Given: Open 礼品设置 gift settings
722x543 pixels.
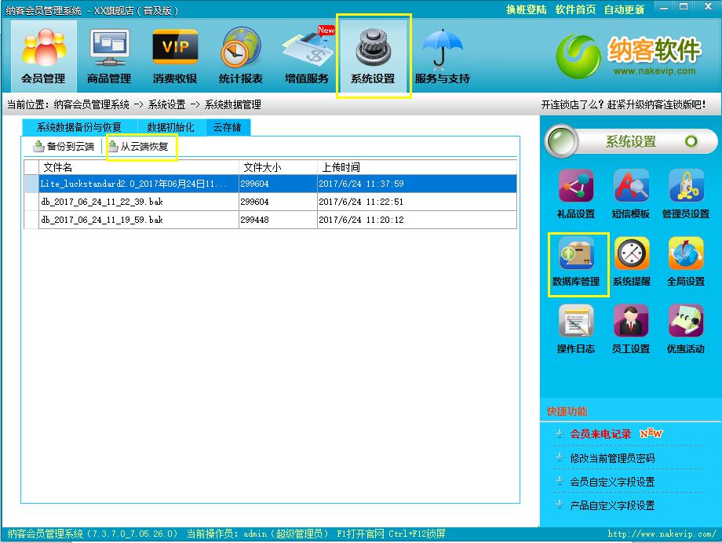Looking at the screenshot, I should 575,194.
